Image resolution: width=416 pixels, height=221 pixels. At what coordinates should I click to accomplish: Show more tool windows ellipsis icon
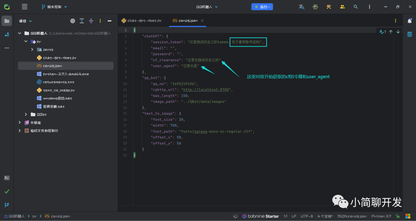click(7, 48)
